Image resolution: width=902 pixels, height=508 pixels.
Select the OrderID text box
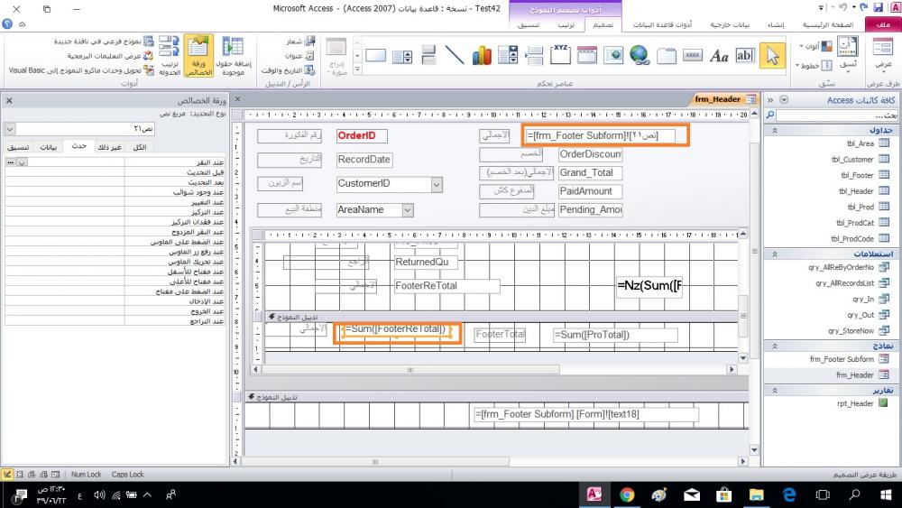coord(362,135)
